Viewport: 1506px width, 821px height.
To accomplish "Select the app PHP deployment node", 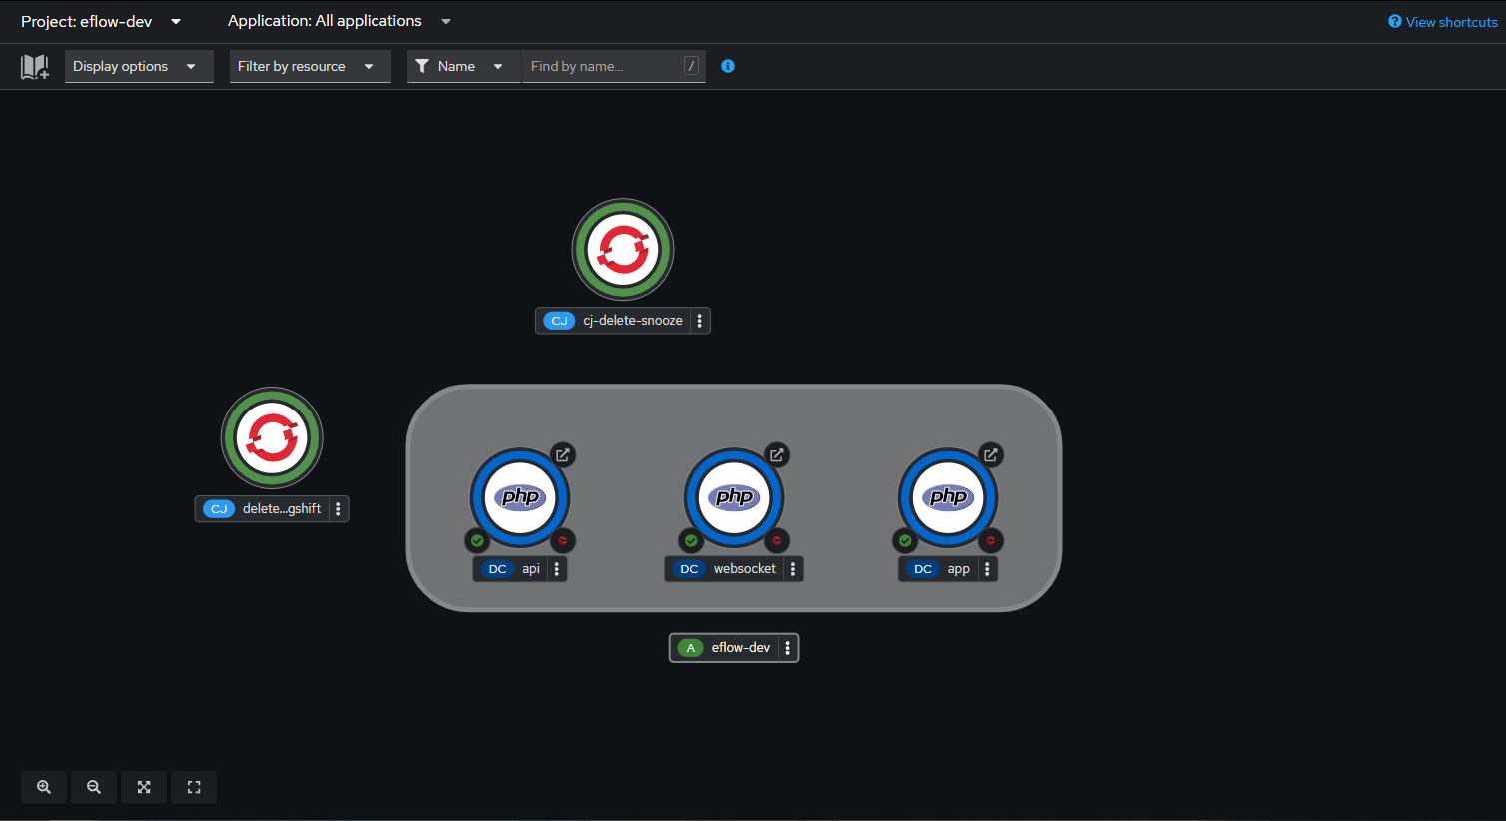I will 948,497.
